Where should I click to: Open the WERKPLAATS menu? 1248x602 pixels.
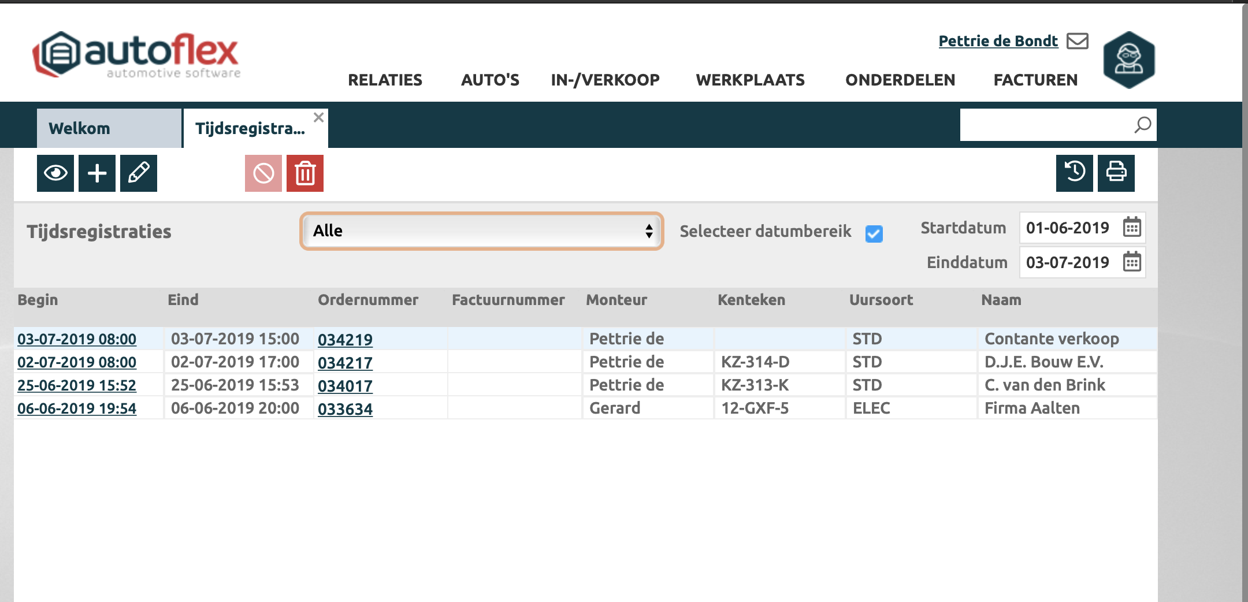[750, 80]
